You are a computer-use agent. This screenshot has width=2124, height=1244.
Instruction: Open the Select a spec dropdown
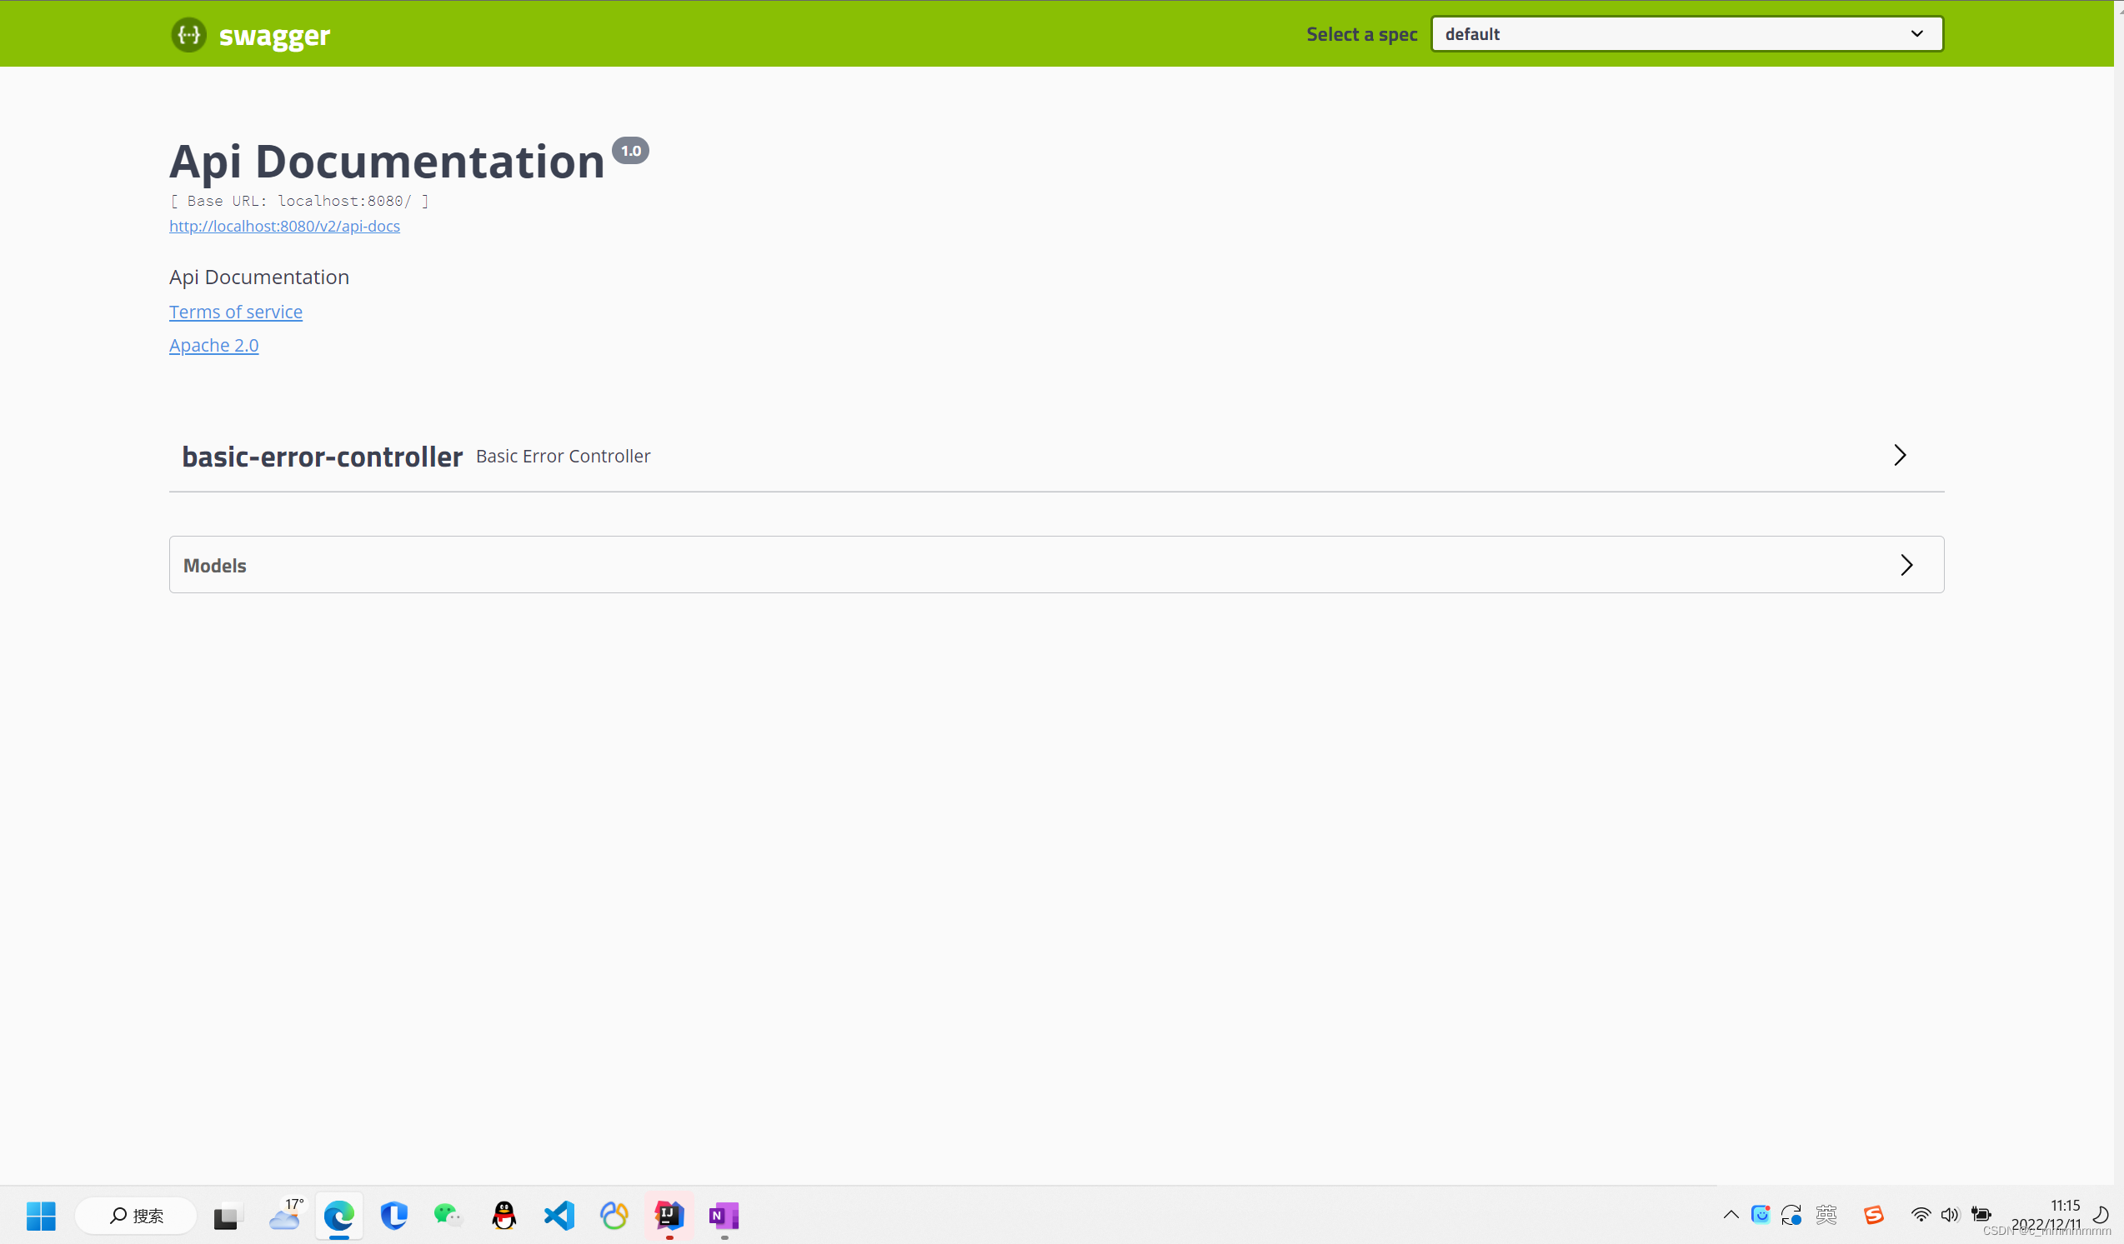[x=1686, y=34]
